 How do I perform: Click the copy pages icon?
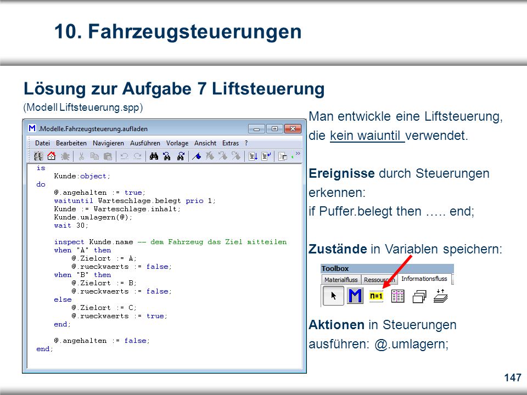94,156
